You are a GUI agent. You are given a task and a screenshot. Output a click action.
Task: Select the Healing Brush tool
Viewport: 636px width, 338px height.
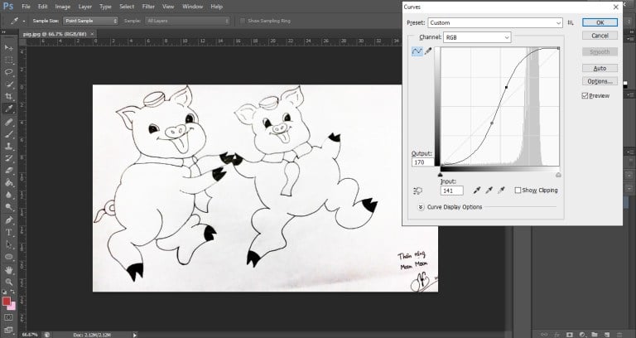pos(8,122)
